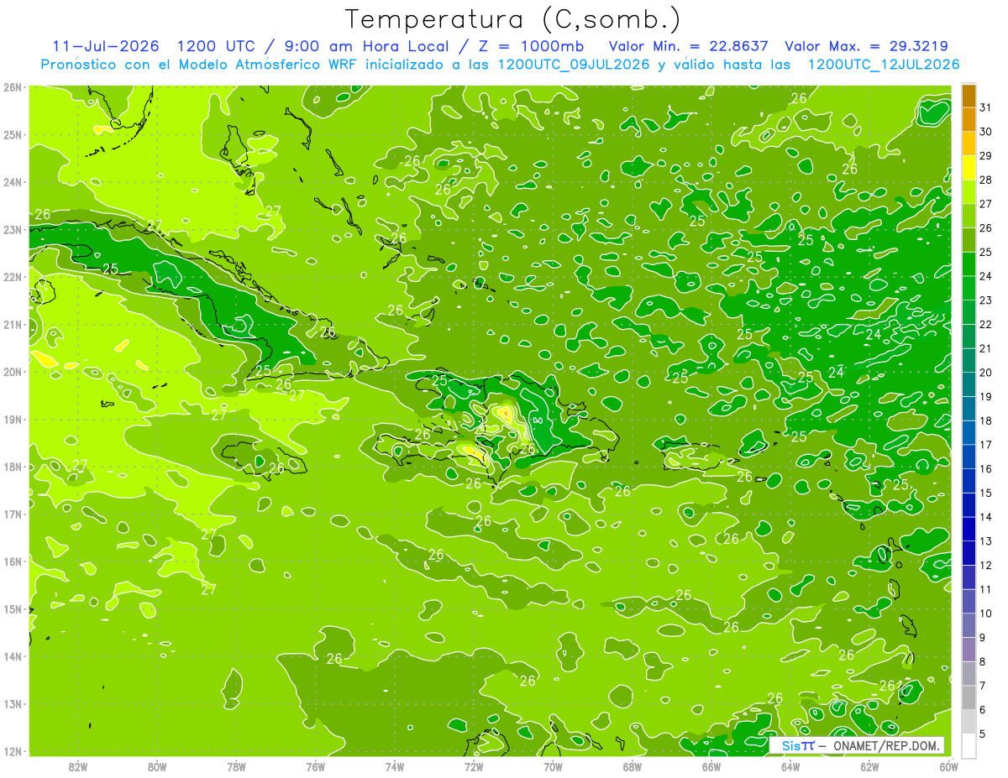Click the teal swatch between 19 and 20
1008x778 pixels.
[969, 384]
